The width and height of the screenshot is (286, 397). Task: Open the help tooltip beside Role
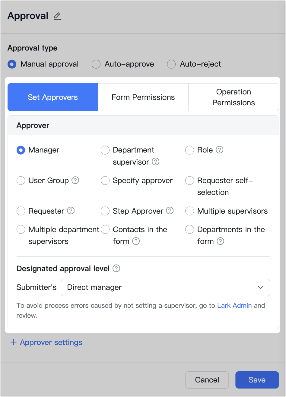(x=220, y=150)
